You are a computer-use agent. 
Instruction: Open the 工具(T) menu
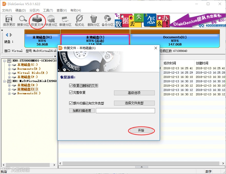(48, 10)
